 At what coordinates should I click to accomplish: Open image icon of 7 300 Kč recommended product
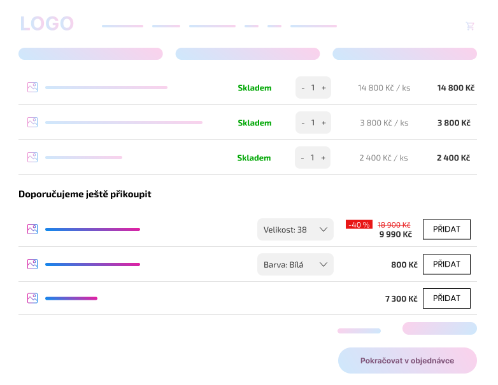click(32, 298)
